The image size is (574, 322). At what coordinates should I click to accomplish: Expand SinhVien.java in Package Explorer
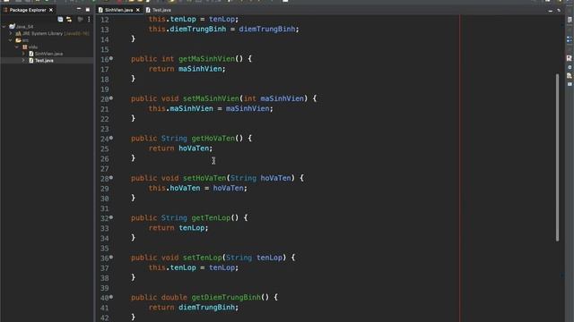pyautogui.click(x=24, y=54)
